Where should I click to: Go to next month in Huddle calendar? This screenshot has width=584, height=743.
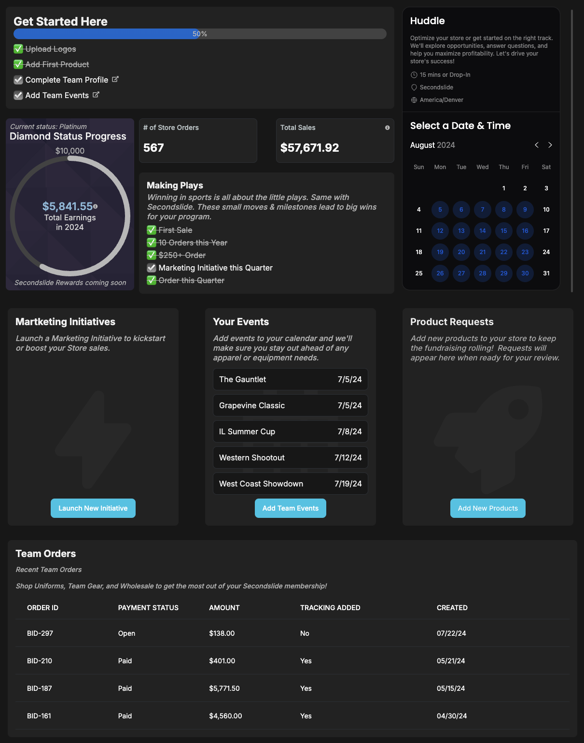click(550, 145)
